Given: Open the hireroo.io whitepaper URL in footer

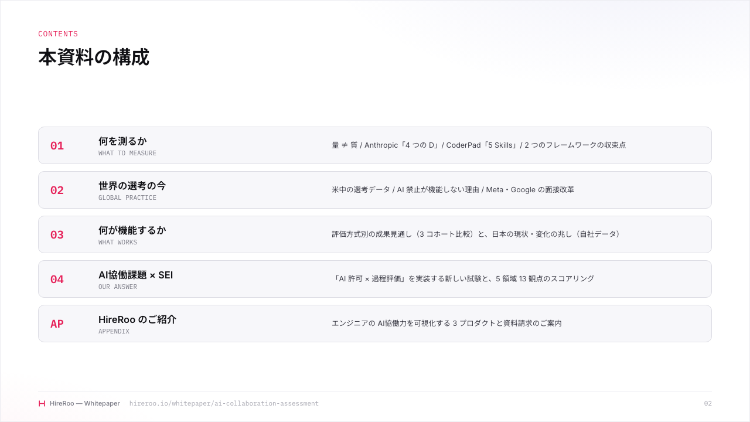Looking at the screenshot, I should [224, 403].
